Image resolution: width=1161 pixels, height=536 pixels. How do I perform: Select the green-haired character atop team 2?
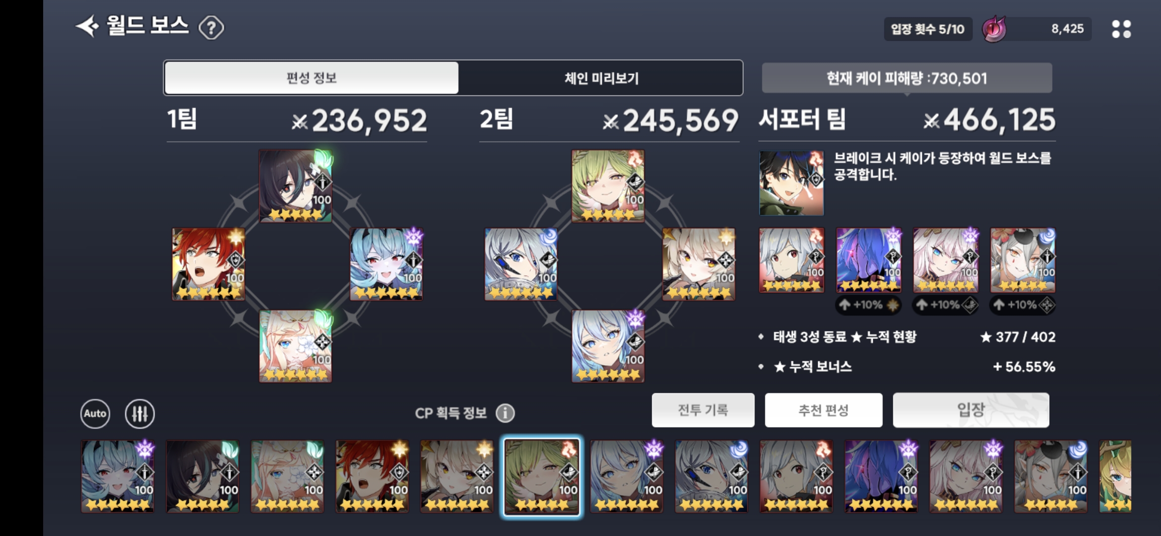pos(608,186)
